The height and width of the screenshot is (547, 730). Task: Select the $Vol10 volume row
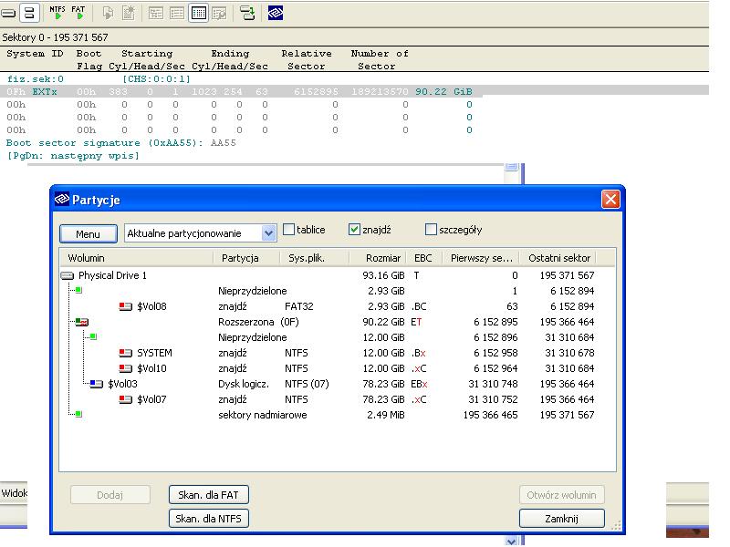328,368
